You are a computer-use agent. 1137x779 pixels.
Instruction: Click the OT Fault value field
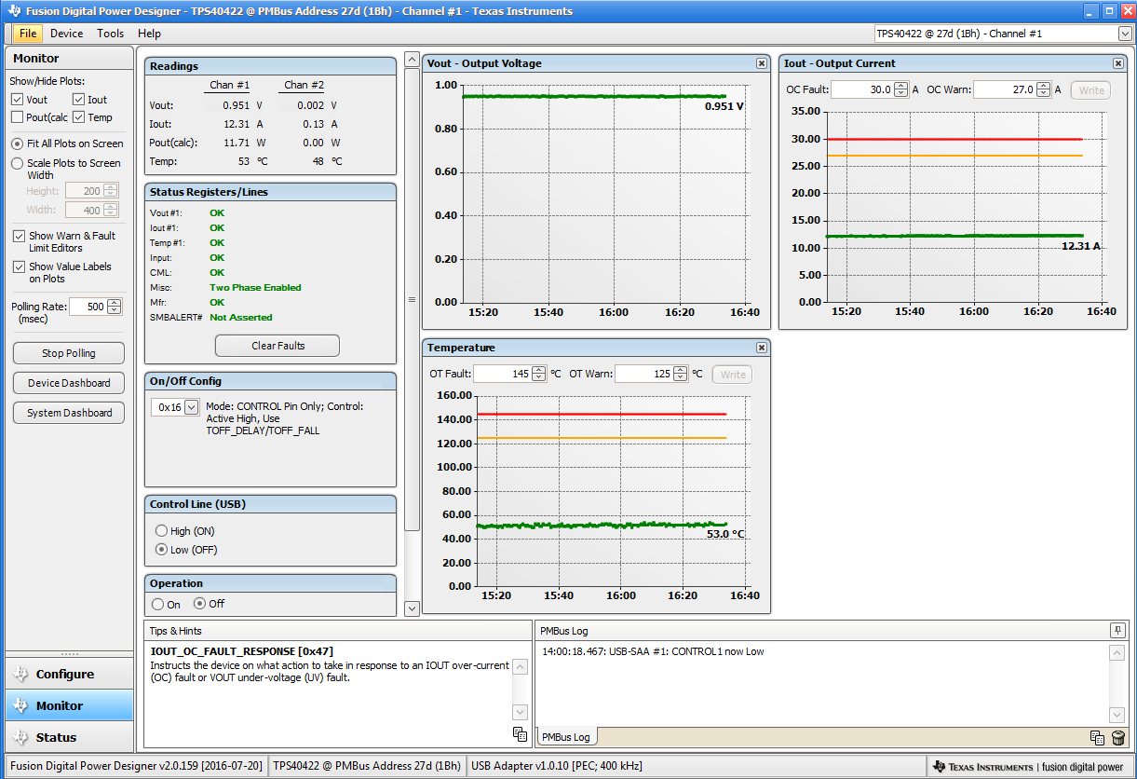tap(503, 375)
